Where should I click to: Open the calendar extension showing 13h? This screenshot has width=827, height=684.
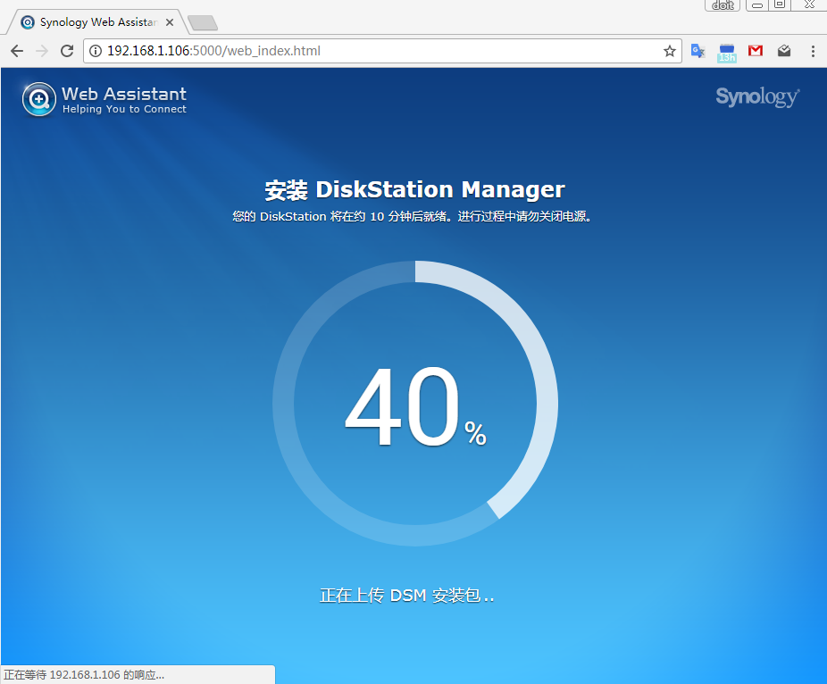pos(727,52)
